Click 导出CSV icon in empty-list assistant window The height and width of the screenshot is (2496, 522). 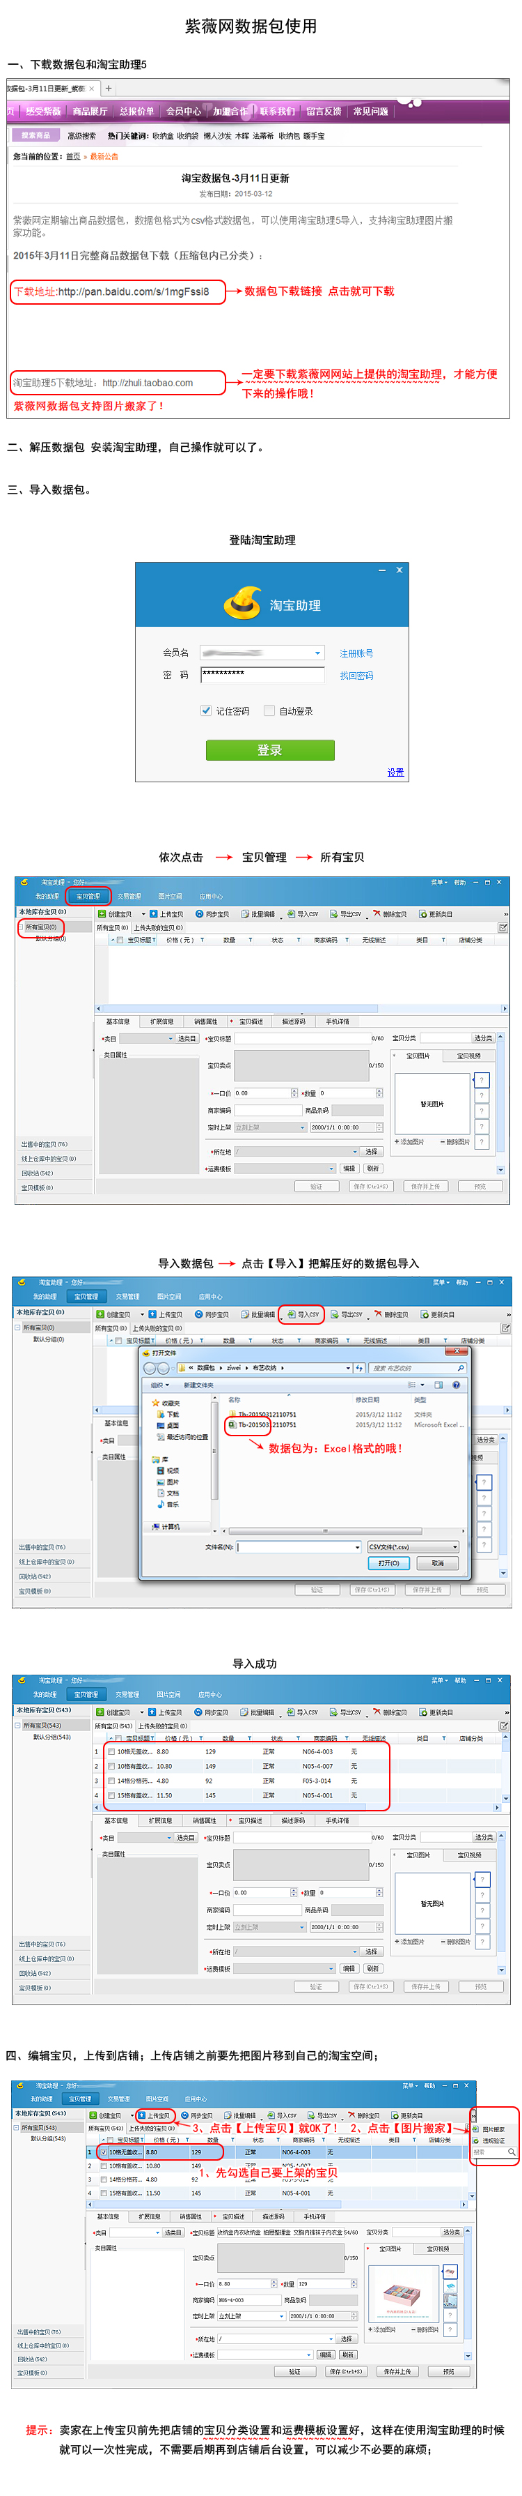coord(335,914)
